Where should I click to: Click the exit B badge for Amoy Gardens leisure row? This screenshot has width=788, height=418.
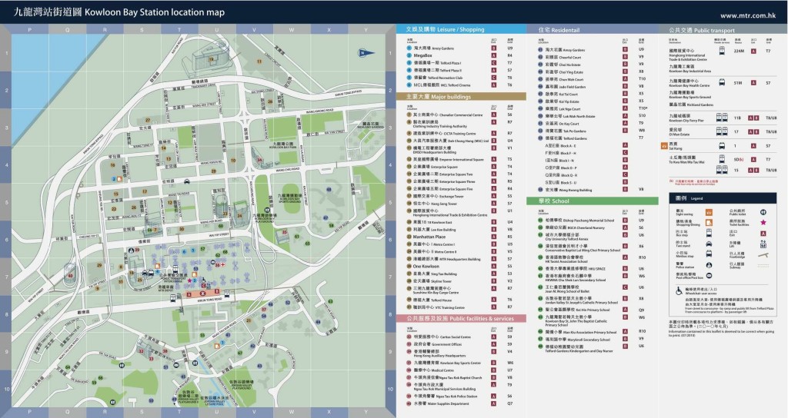pyautogui.click(x=494, y=48)
